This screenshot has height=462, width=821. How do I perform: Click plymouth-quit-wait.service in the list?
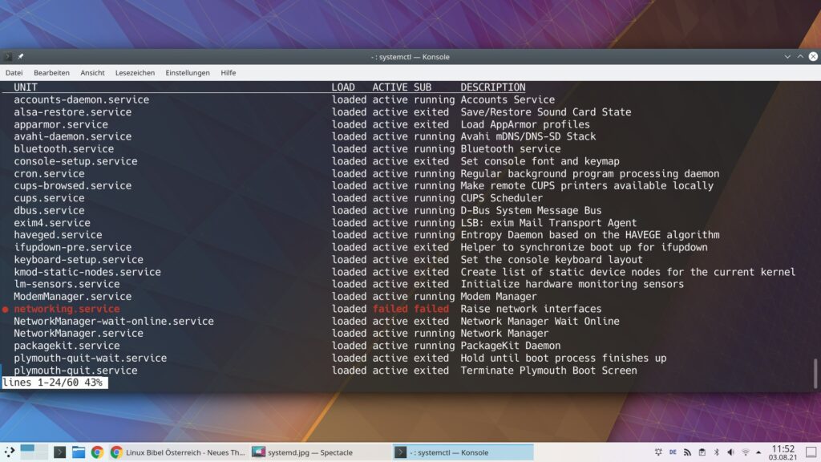tap(90, 359)
